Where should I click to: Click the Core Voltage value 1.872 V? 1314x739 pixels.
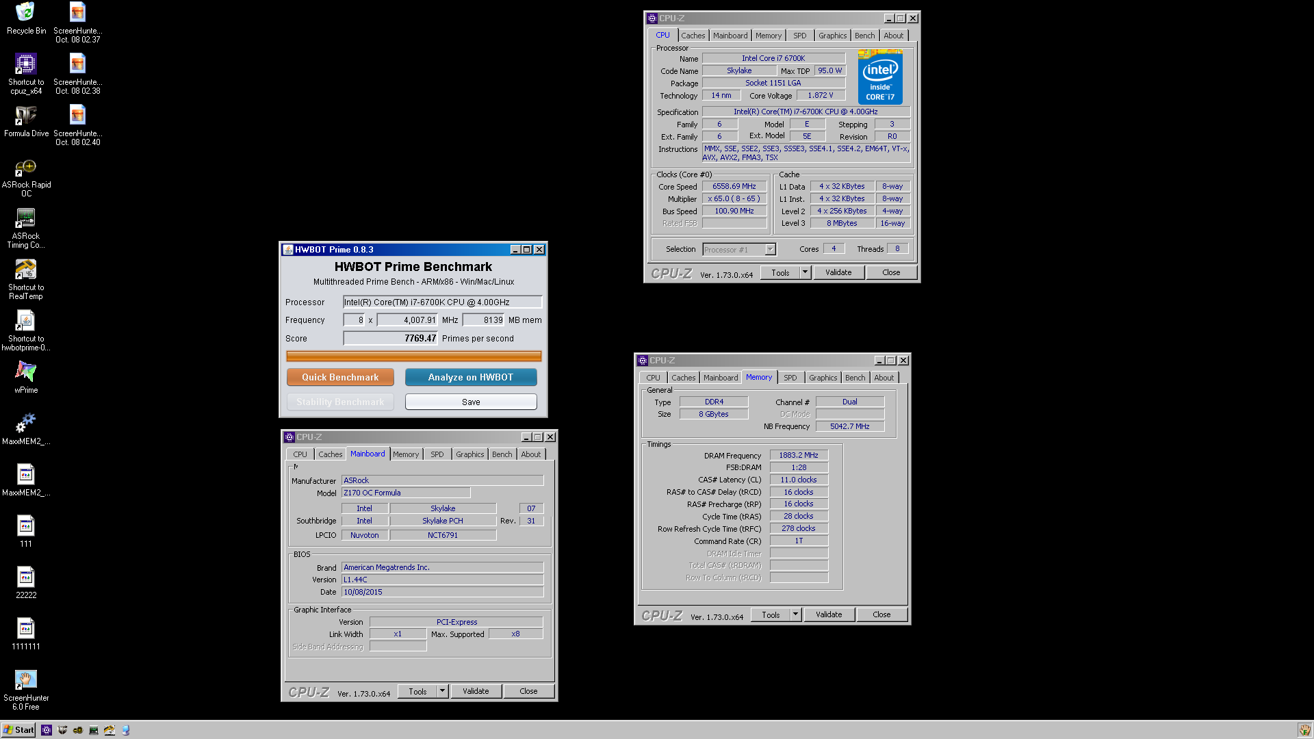point(820,95)
